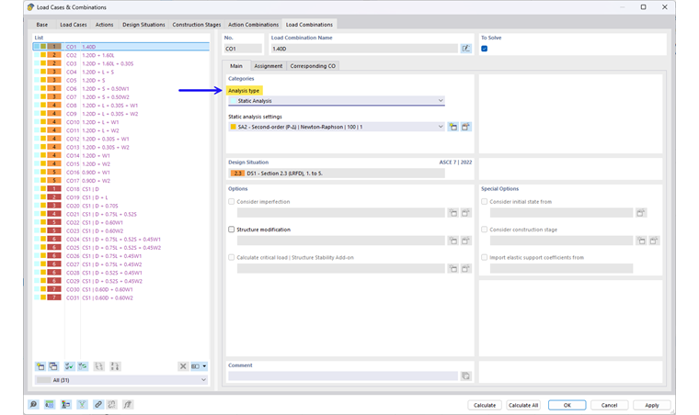Click the new load combination icon below the list
This screenshot has width=699, height=415.
[x=40, y=366]
